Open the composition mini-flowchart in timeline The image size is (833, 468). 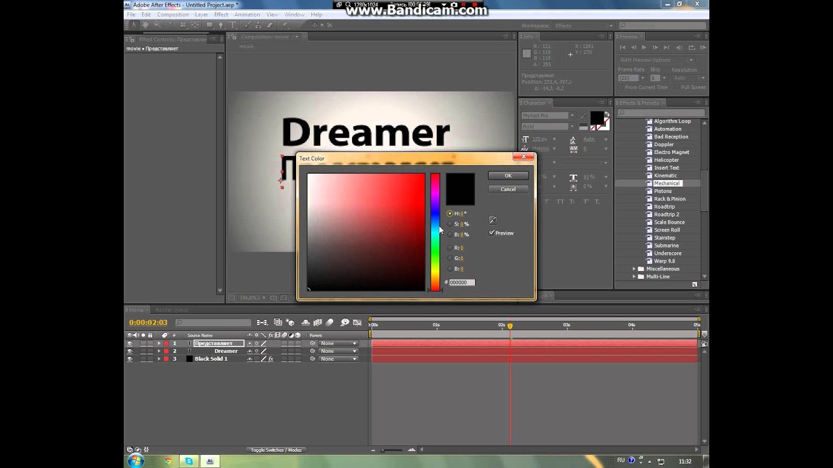pos(262,322)
